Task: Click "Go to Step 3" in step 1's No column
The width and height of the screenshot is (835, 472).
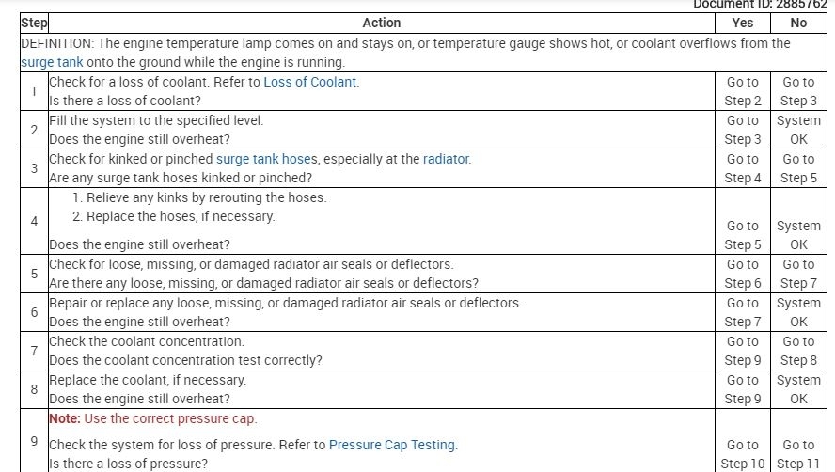Action: click(798, 91)
